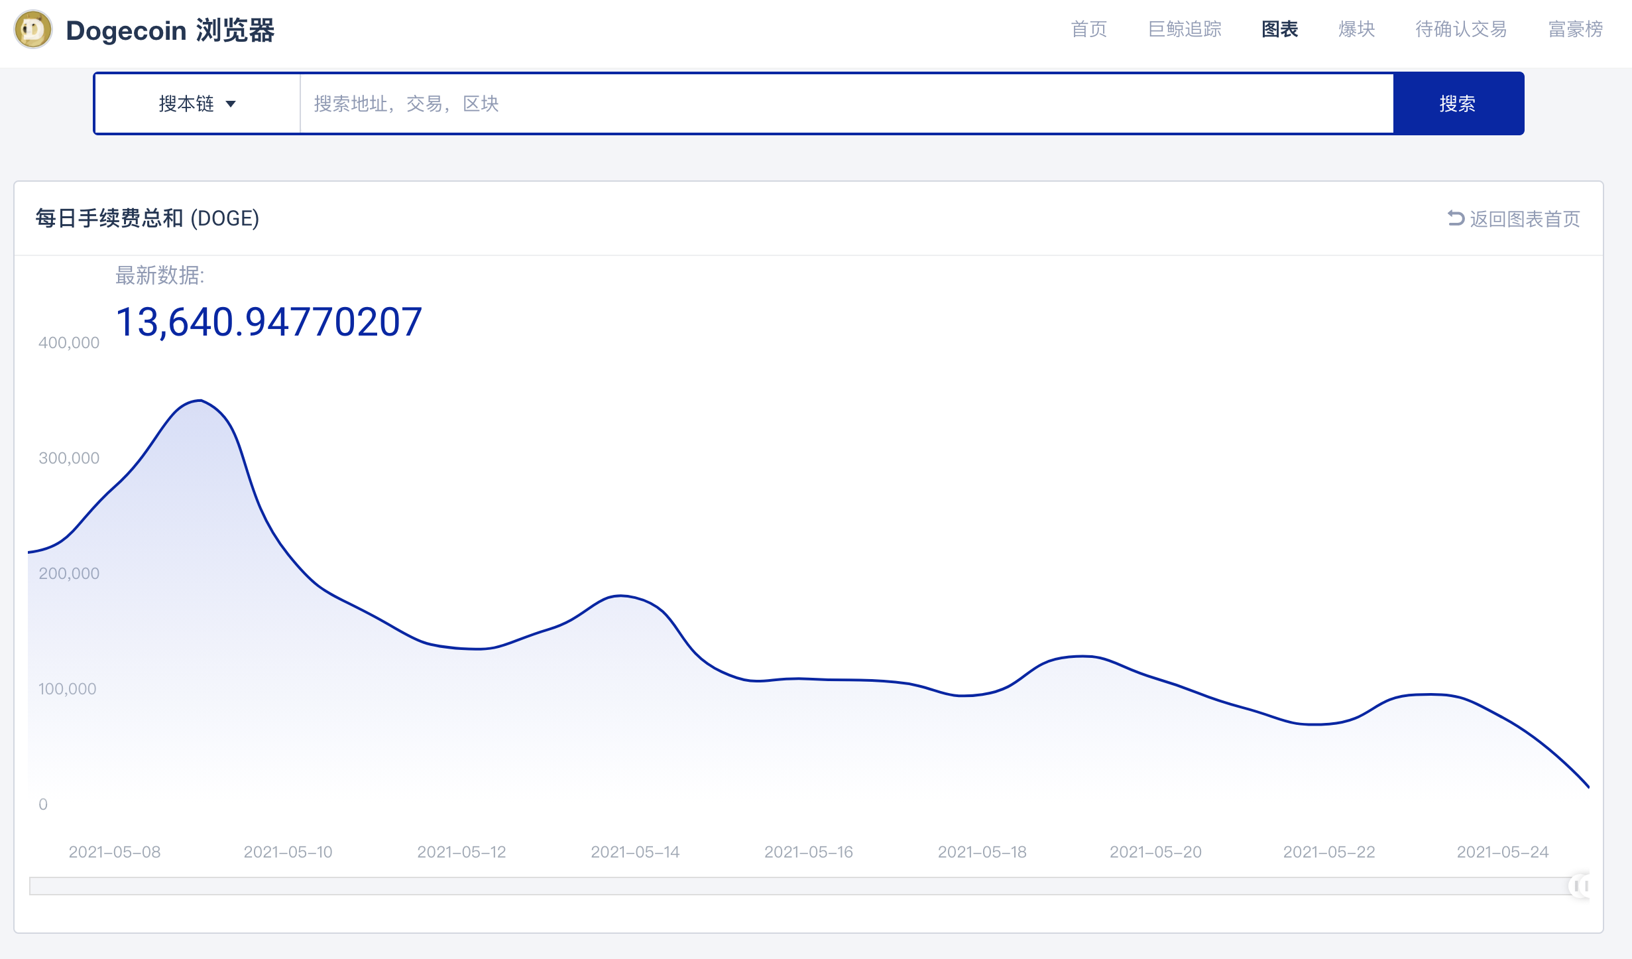Viewport: 1632px width, 959px height.
Task: Click the 最新数据: label
Action: 160,275
